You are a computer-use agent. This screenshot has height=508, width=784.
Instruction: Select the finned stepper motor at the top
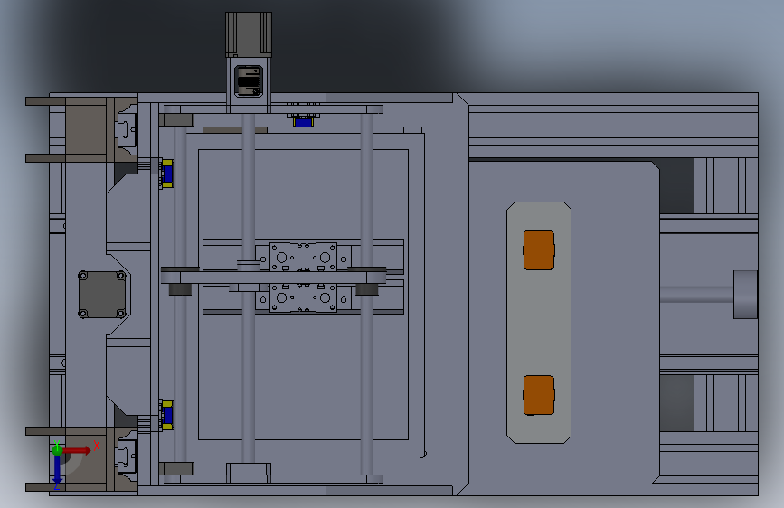point(249,34)
